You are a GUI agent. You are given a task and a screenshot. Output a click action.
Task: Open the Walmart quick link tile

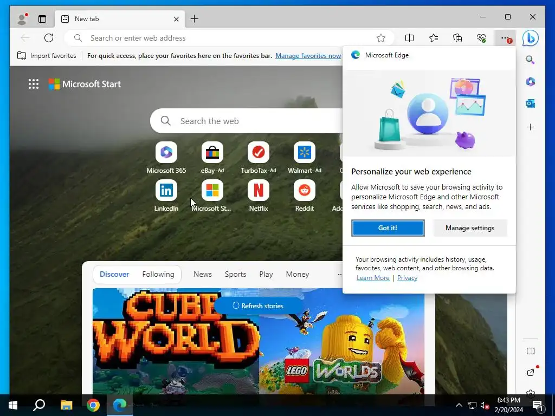(305, 158)
